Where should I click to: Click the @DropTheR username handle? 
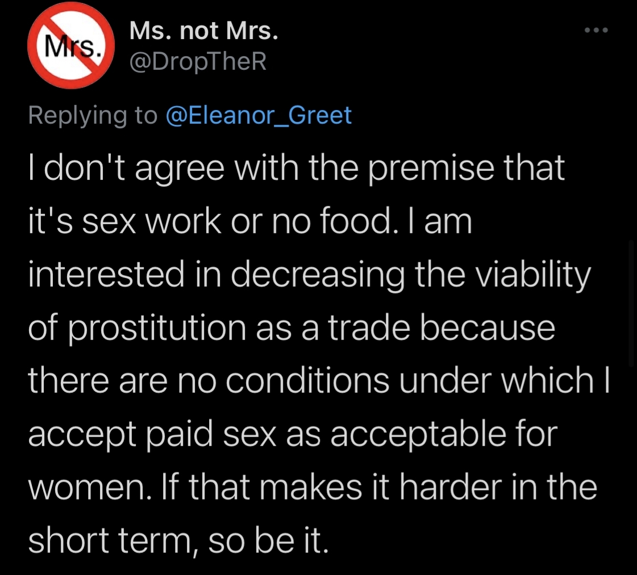click(x=198, y=61)
